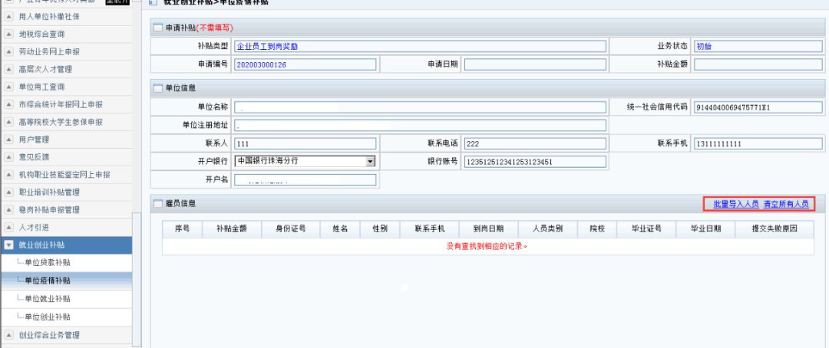
Task: Click the arrow icon beside 地税综合查询
Action: [x=8, y=34]
